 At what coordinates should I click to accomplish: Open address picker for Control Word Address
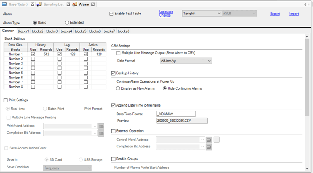[x=209, y=140]
